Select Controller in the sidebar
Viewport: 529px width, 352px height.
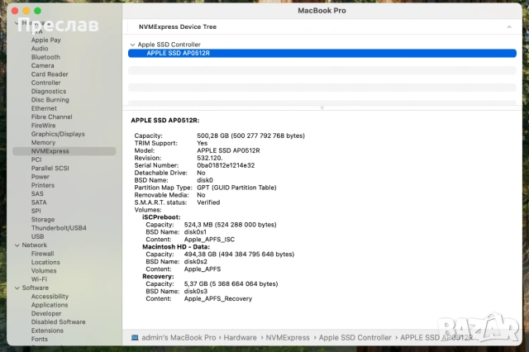(x=46, y=83)
